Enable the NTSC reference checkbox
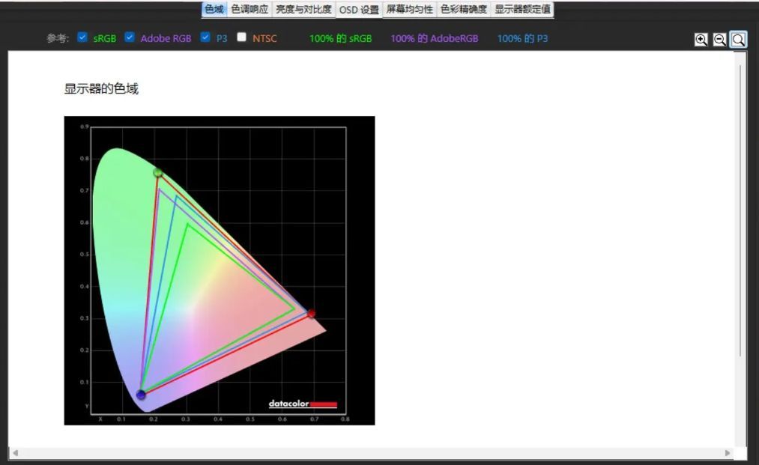Image resolution: width=759 pixels, height=465 pixels. (x=241, y=37)
